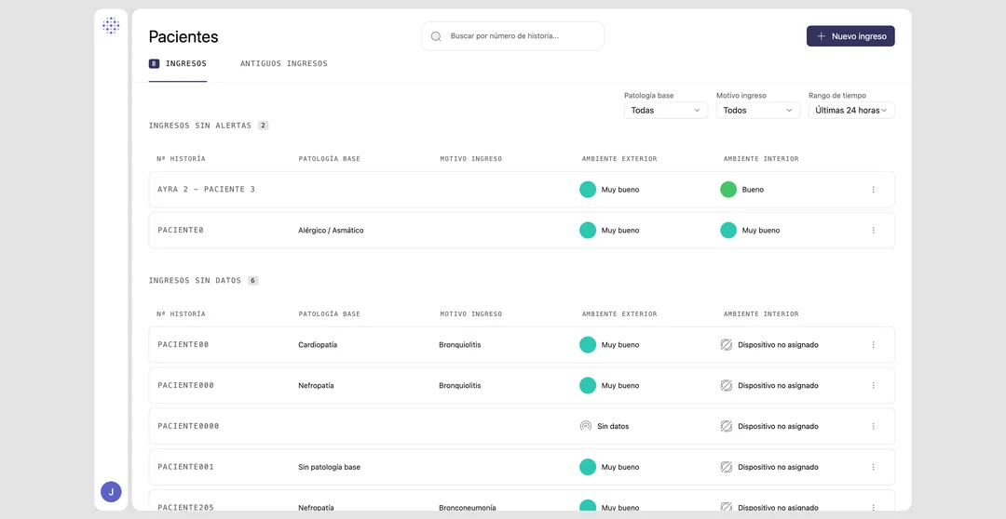Viewport: 1006px width, 519px height.
Task: Open options menu for PACIENTE0 row
Action: click(x=873, y=230)
